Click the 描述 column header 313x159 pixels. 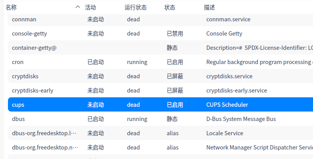209,8
